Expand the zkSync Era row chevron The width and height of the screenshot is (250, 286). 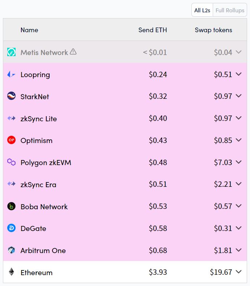[238, 184]
